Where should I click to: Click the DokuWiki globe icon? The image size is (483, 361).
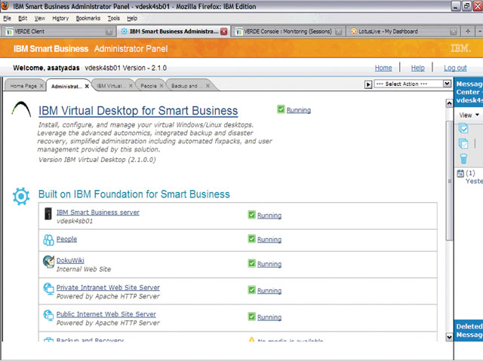point(48,262)
